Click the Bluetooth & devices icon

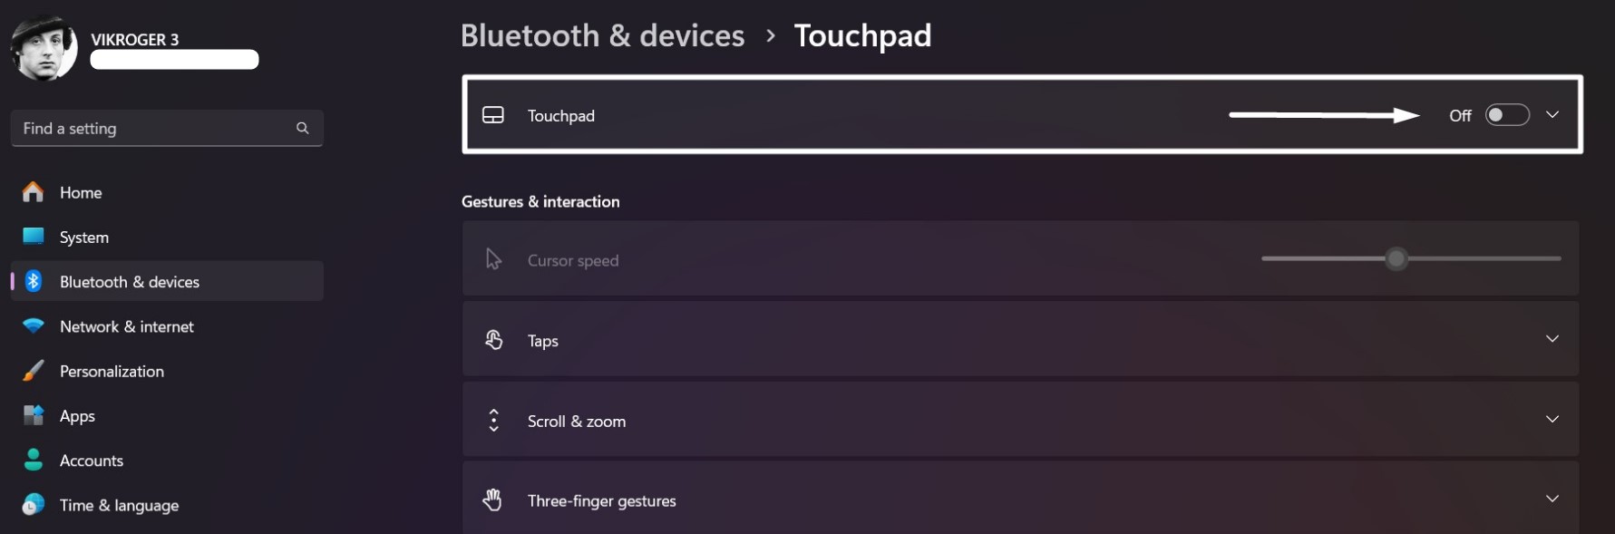(x=33, y=281)
